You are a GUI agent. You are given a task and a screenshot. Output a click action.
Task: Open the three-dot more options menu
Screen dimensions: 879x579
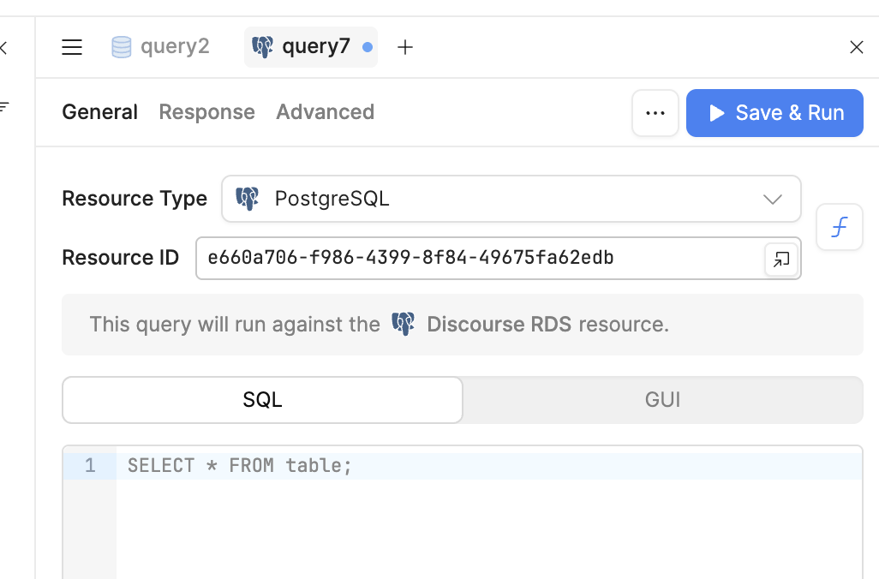655,113
